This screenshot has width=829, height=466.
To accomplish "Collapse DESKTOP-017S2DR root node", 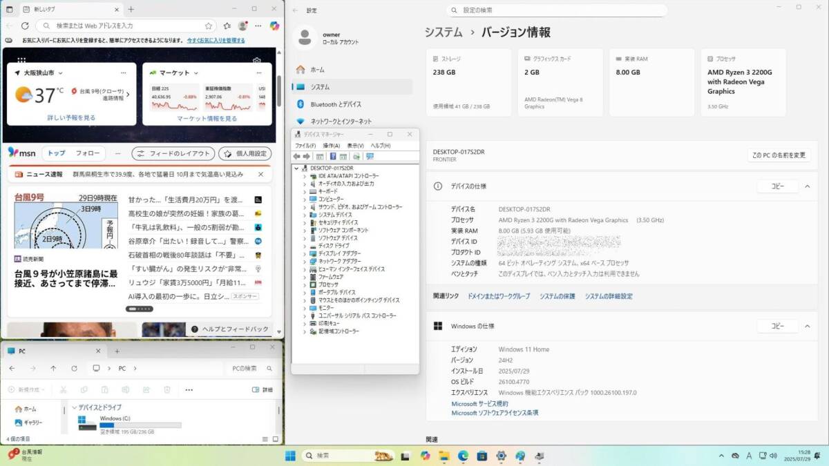I will click(x=296, y=168).
